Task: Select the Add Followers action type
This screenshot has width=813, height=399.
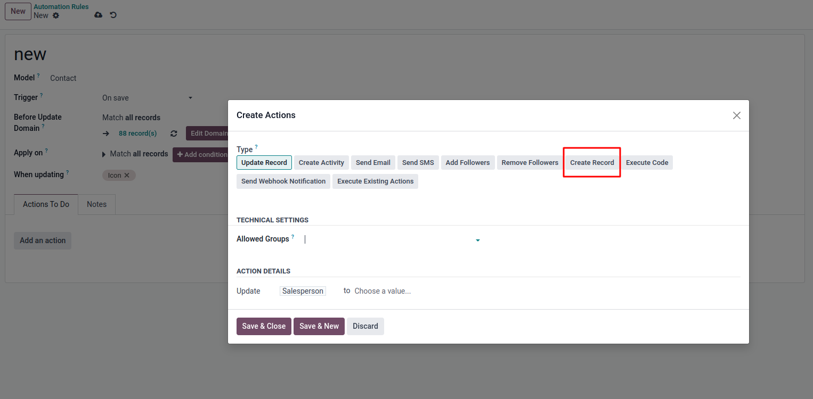Action: click(468, 163)
